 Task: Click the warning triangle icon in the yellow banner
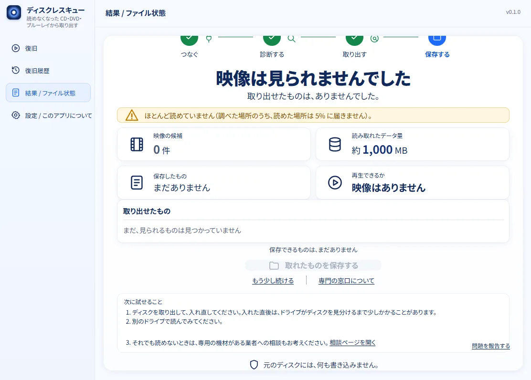[x=132, y=115]
